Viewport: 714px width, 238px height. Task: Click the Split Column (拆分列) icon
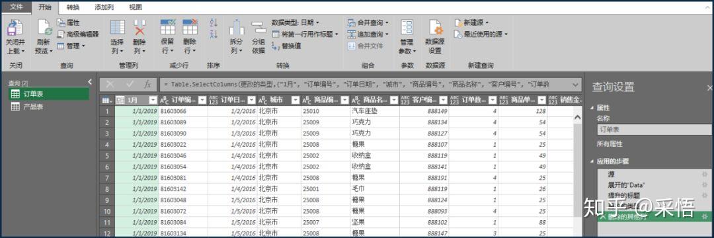236,27
